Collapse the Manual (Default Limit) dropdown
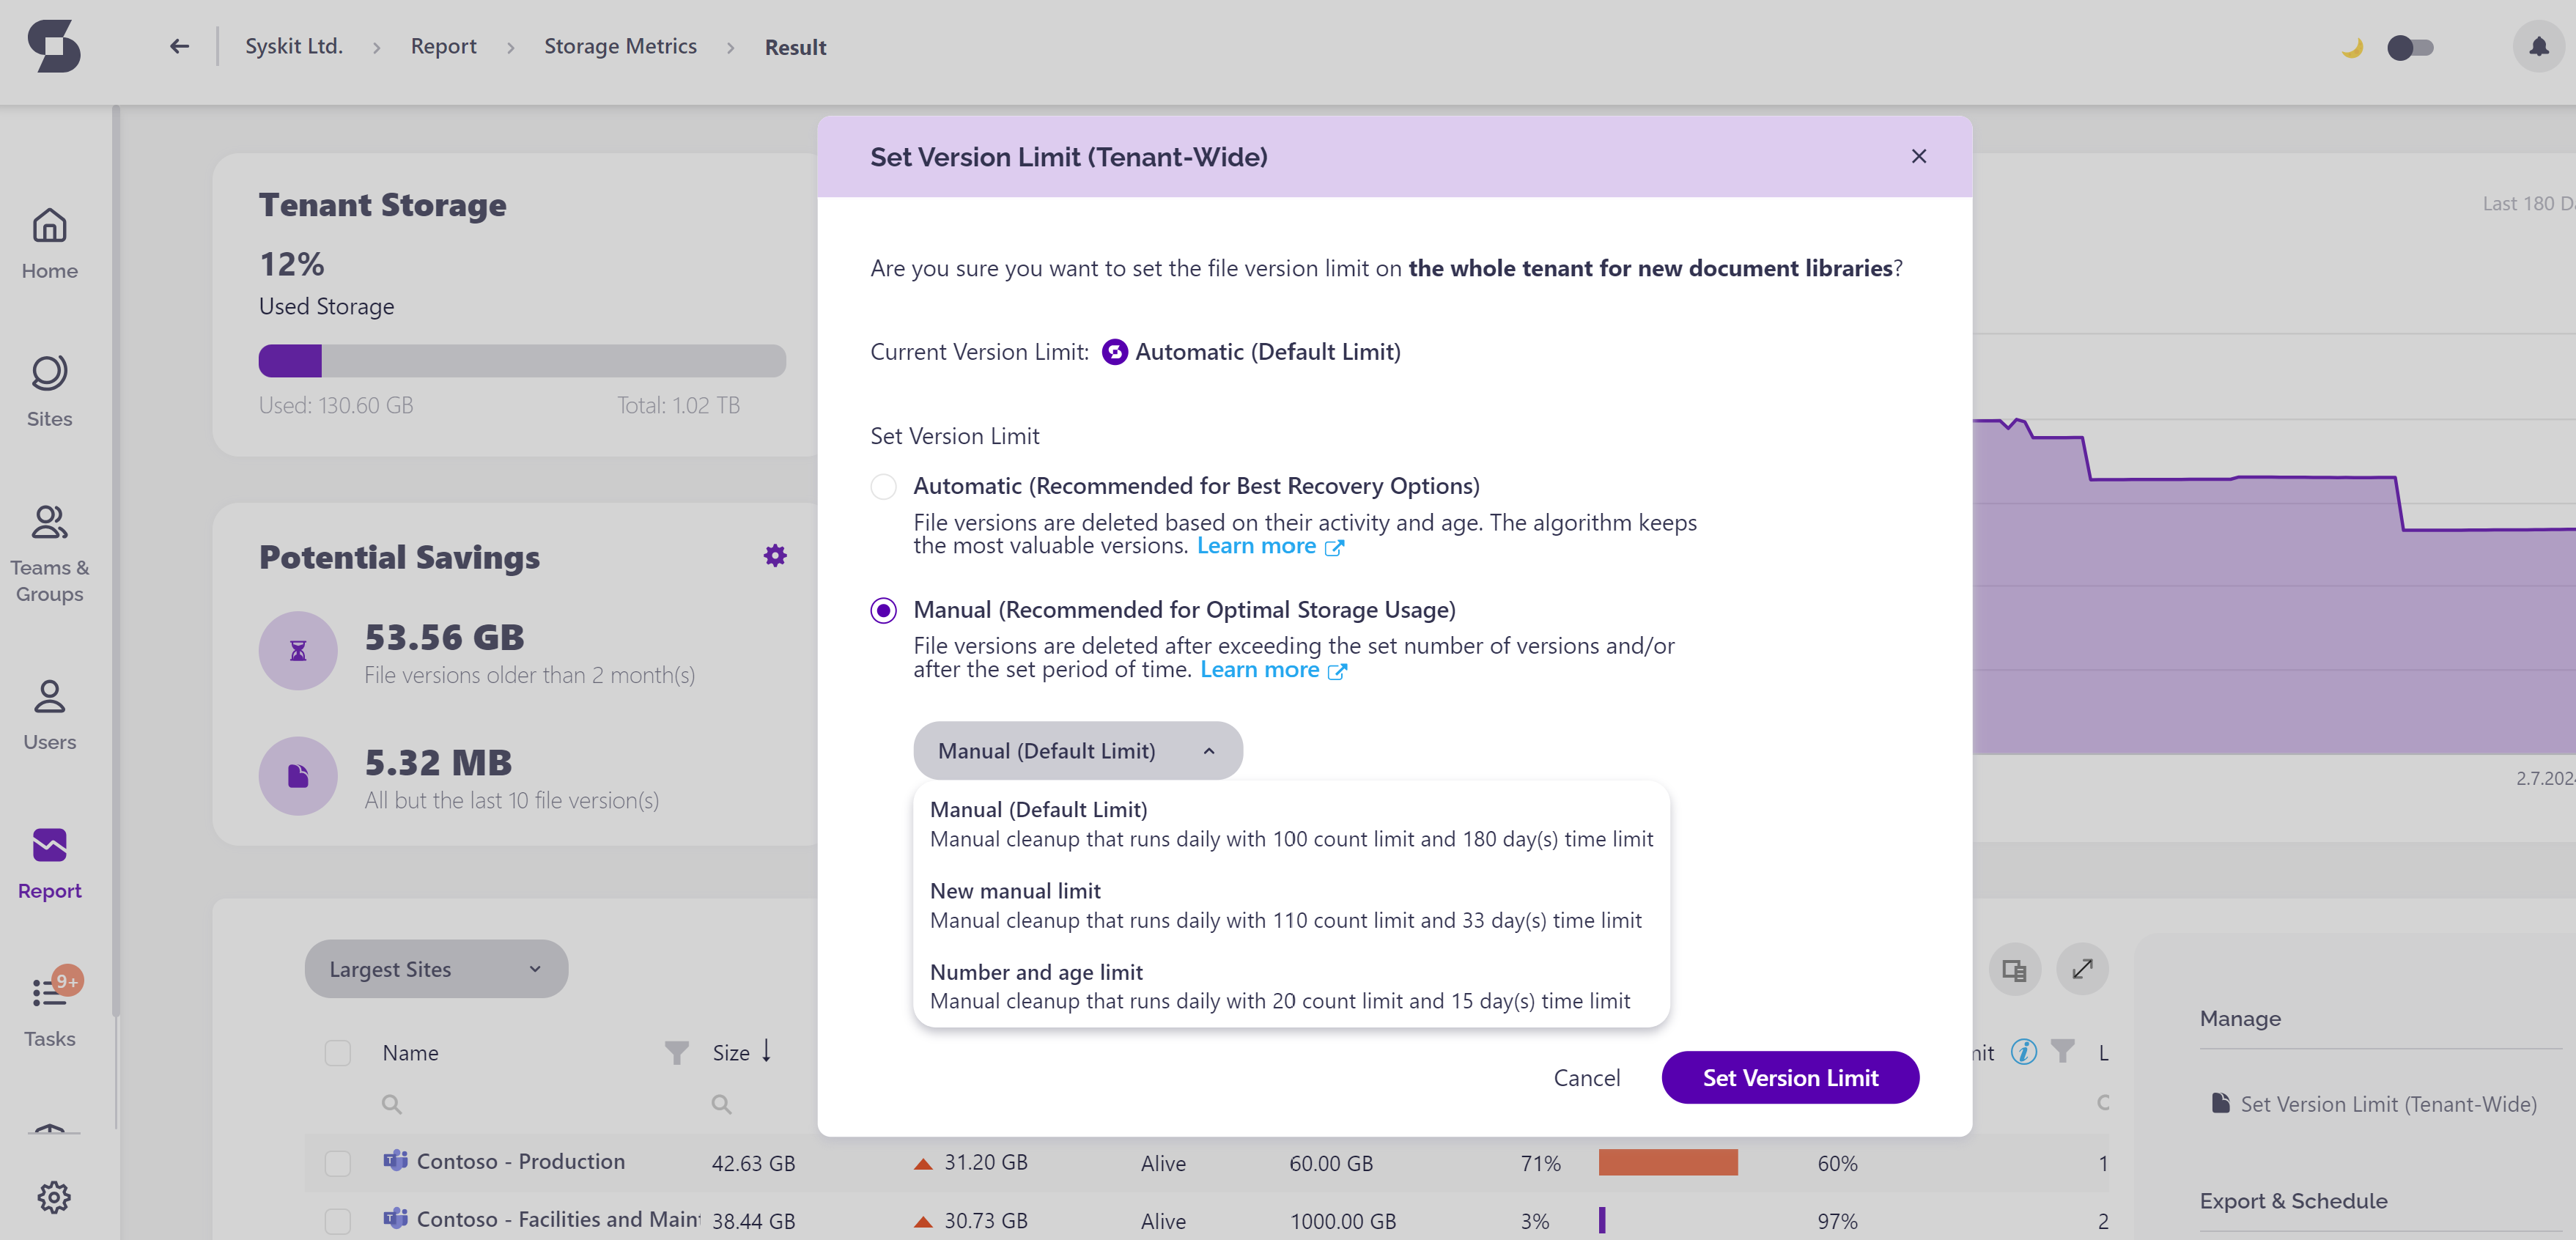 (x=1078, y=750)
